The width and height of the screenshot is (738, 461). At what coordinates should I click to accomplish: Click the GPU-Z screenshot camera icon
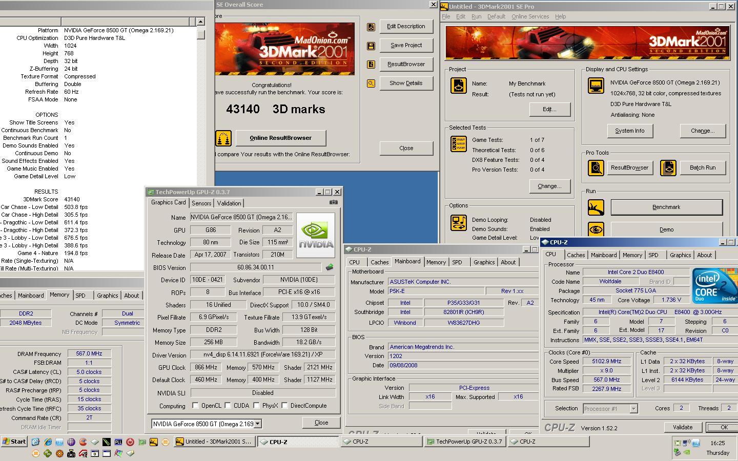click(x=334, y=202)
